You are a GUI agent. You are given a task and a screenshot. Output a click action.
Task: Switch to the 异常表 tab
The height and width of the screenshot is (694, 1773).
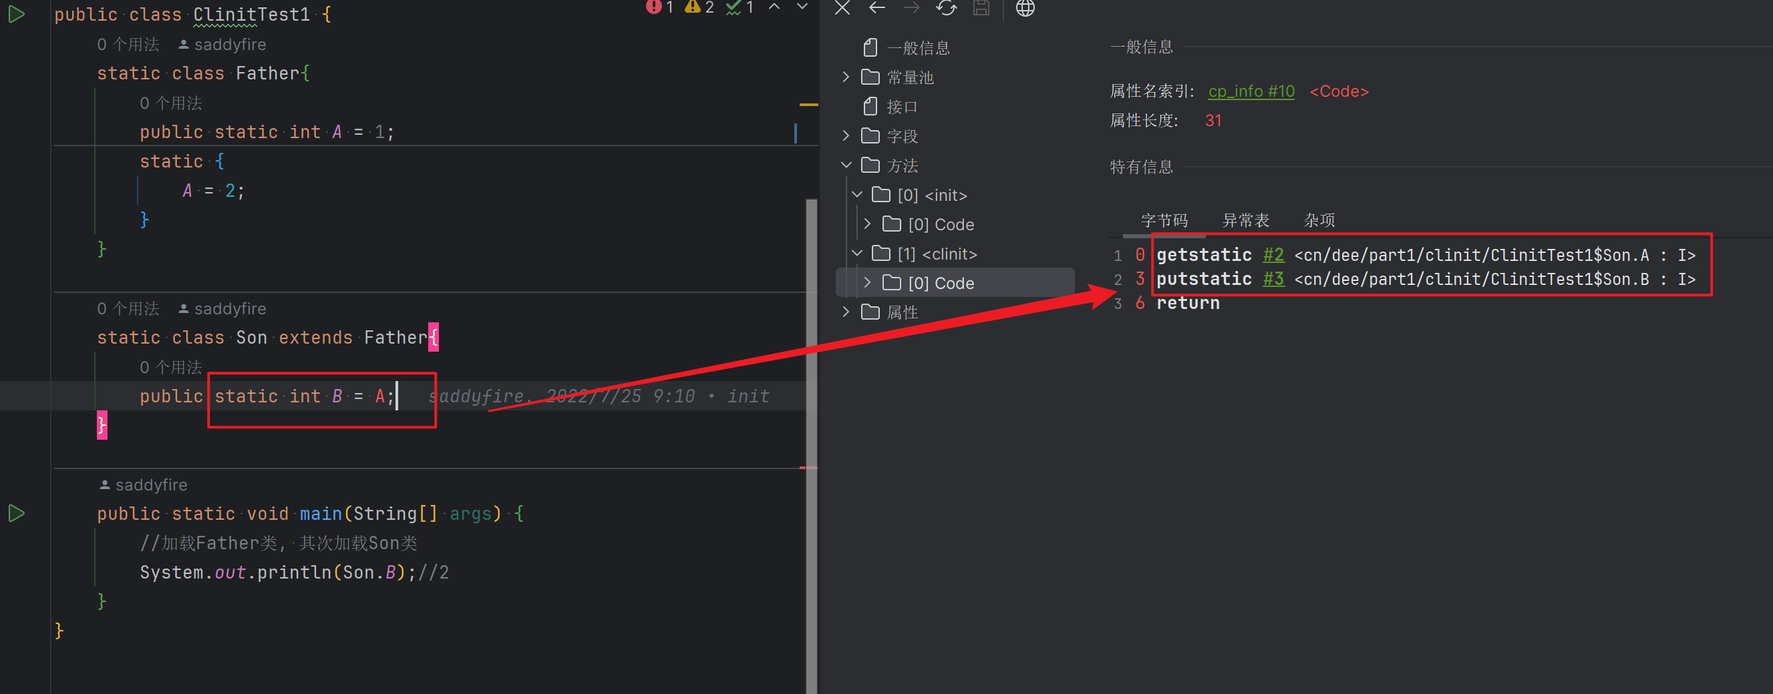(1245, 220)
